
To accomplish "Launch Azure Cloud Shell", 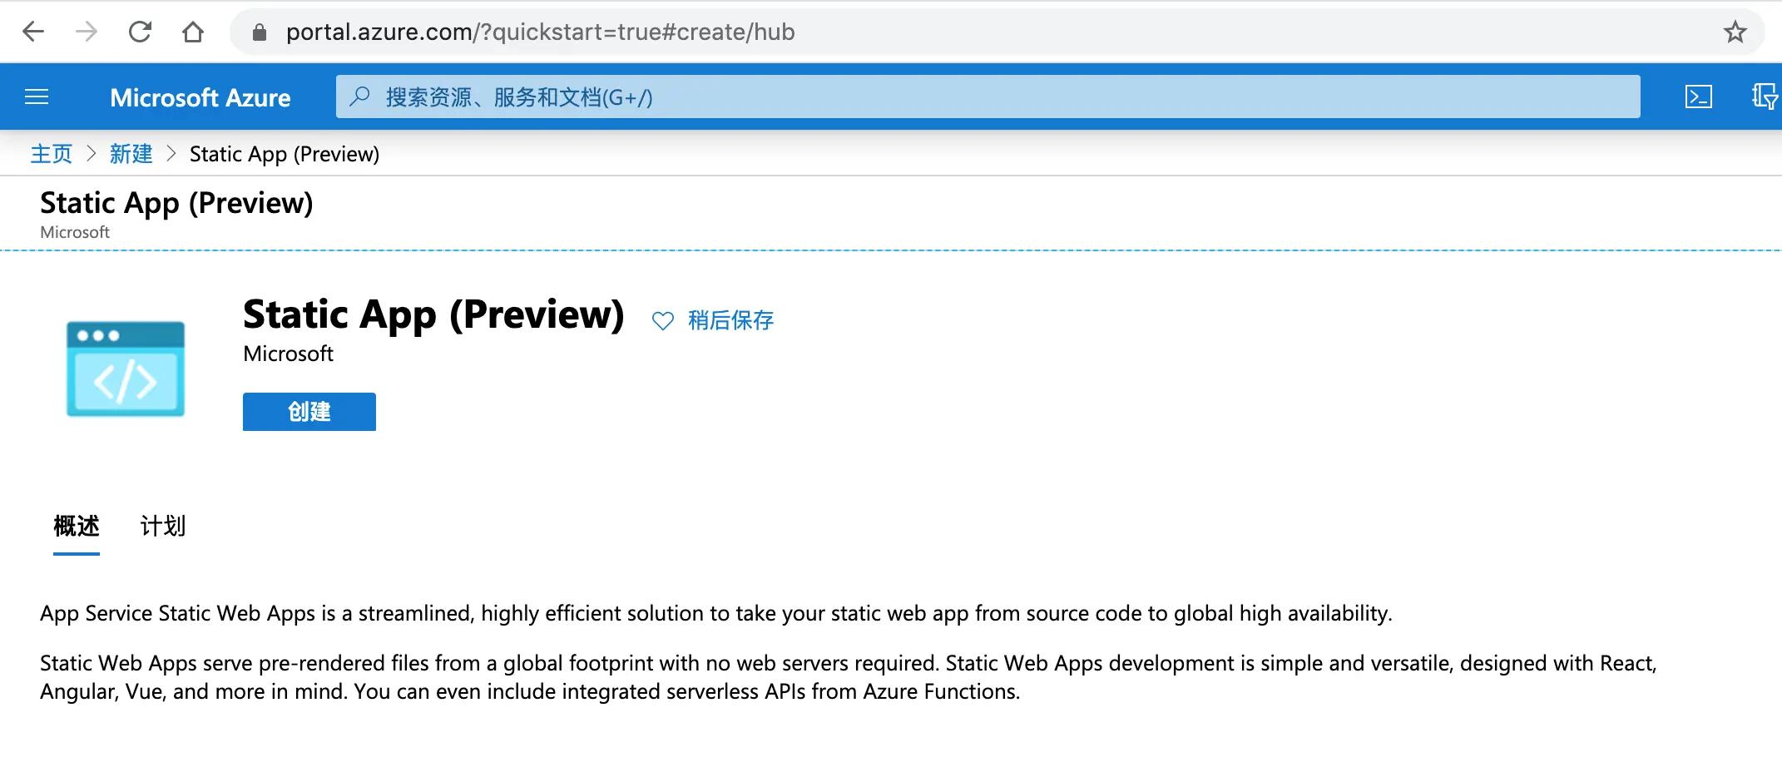I will click(1698, 96).
